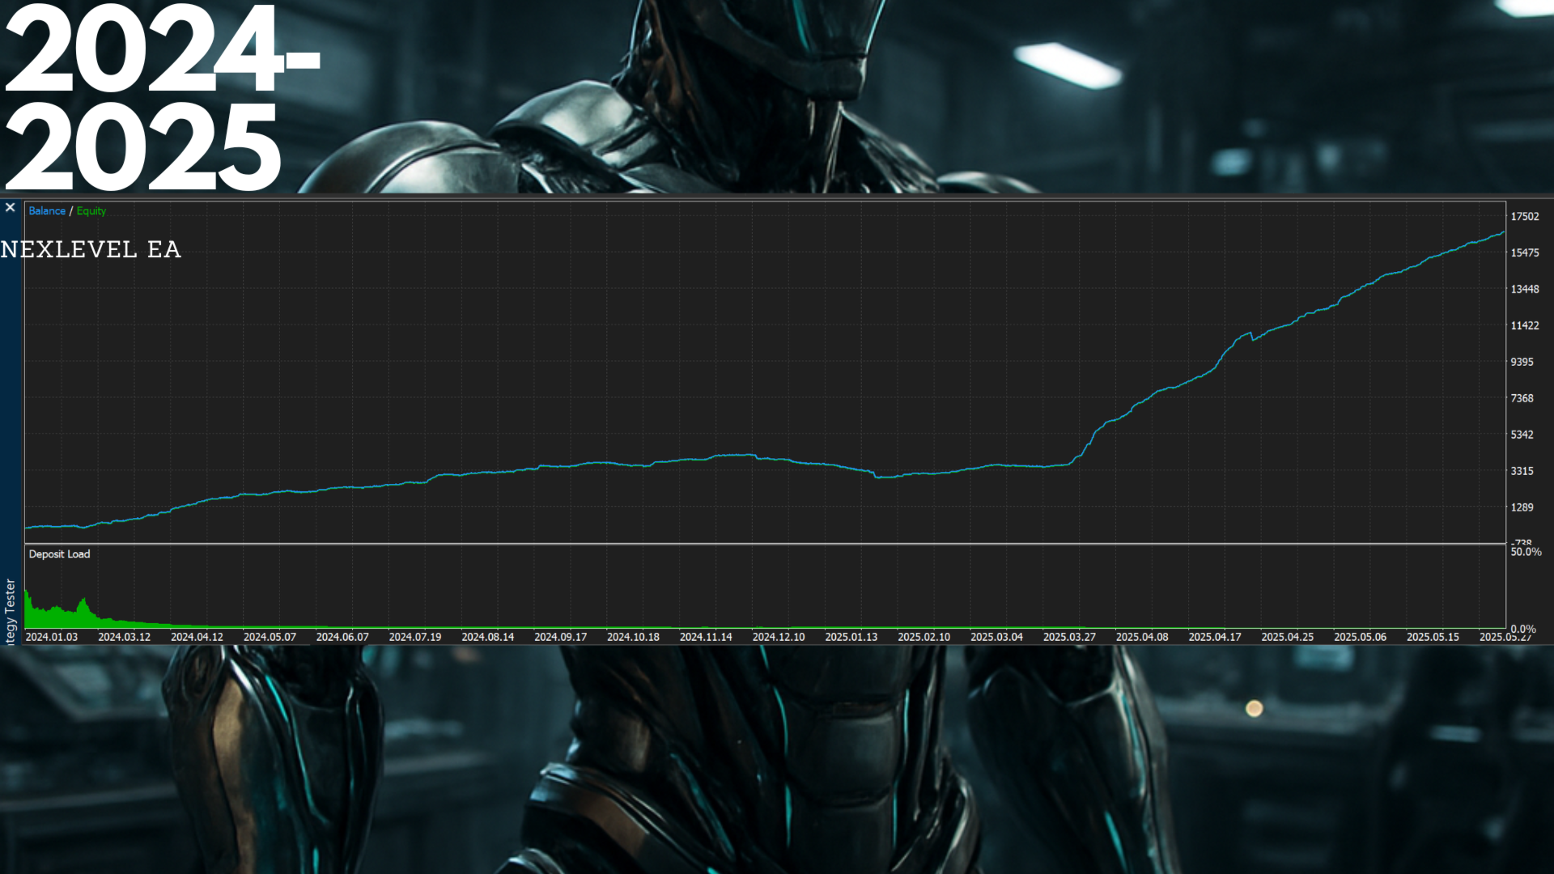Click the 11422 balance axis value
1554x874 pixels.
(1525, 325)
